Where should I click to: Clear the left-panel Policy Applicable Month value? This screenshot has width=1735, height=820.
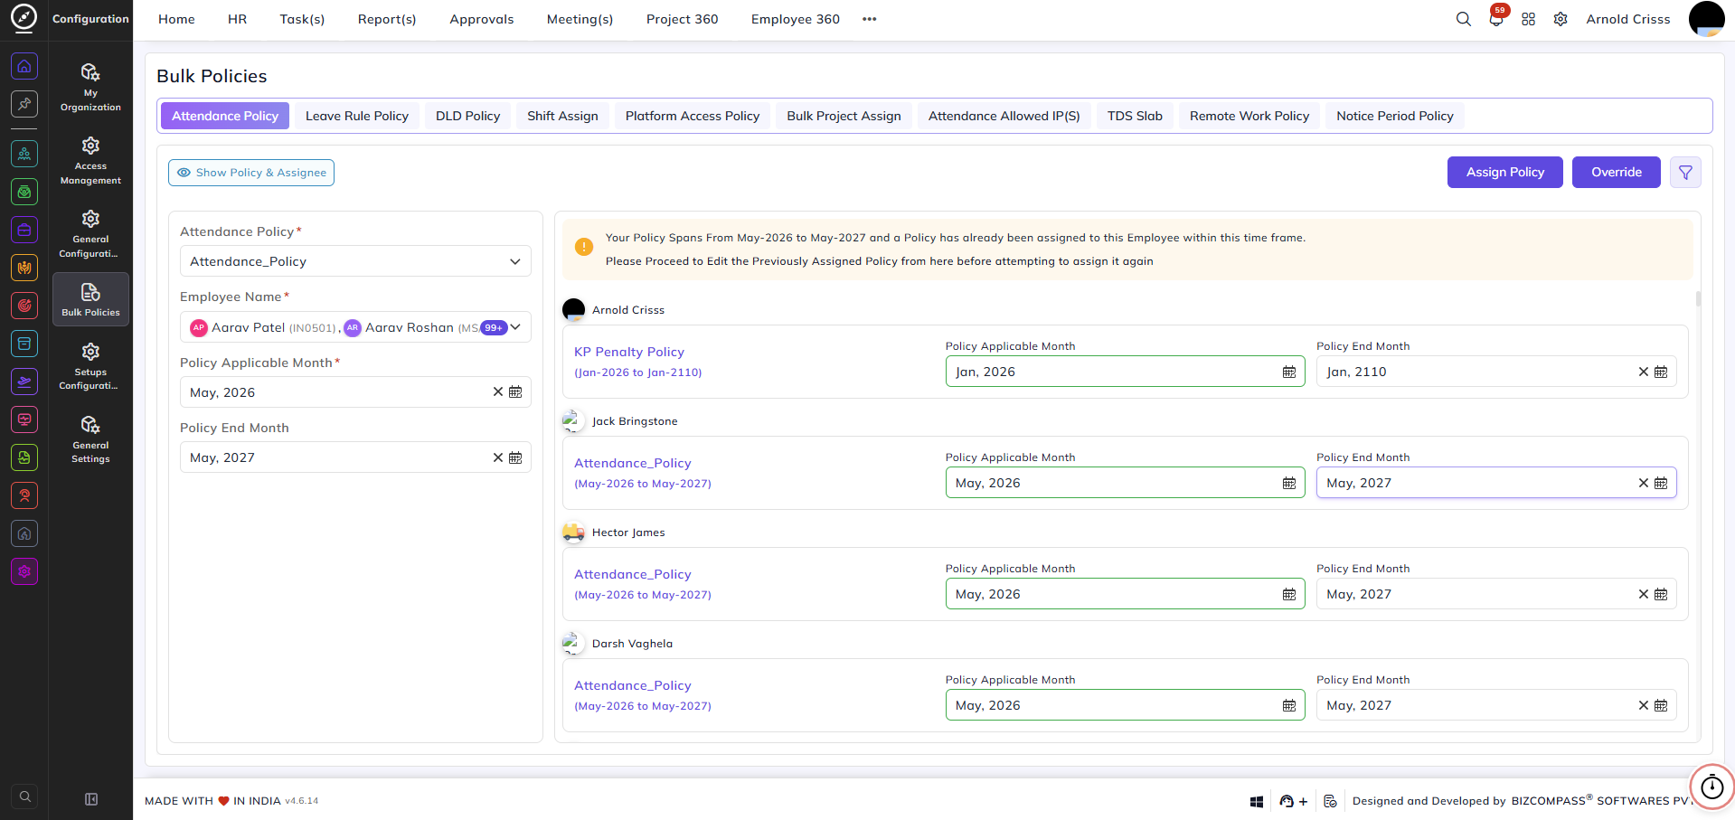pos(497,392)
